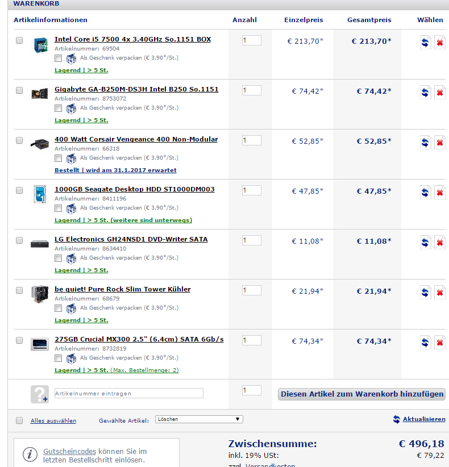Open the Gutscheincodes link
The image size is (449, 467).
point(69,452)
